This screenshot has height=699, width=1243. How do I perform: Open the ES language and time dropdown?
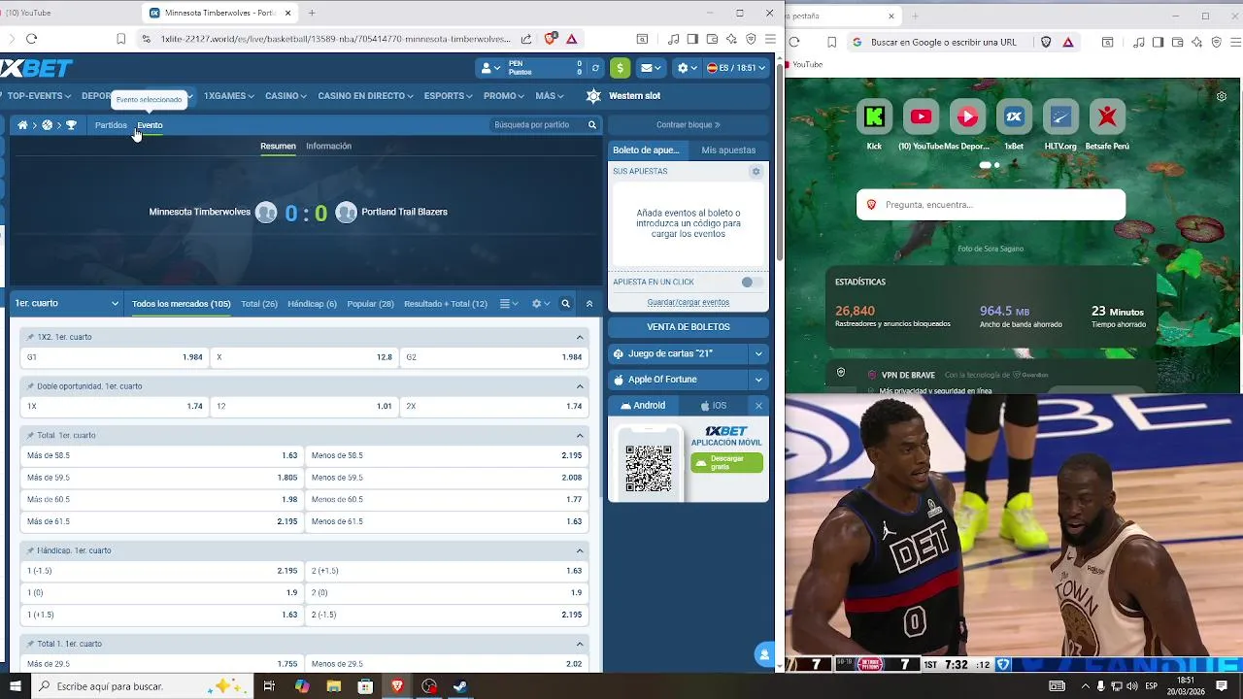click(x=736, y=68)
